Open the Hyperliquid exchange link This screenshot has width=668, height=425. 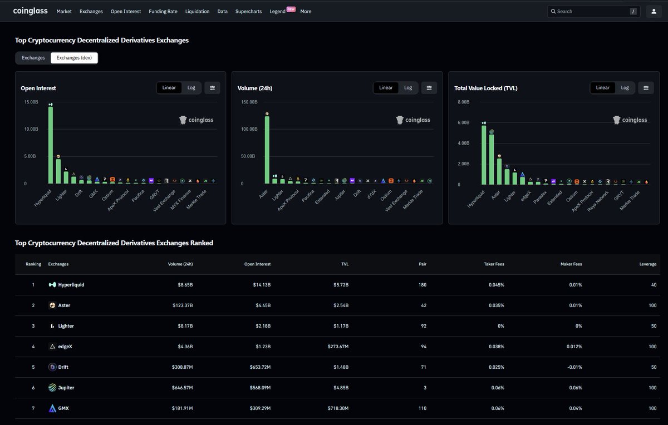point(71,285)
